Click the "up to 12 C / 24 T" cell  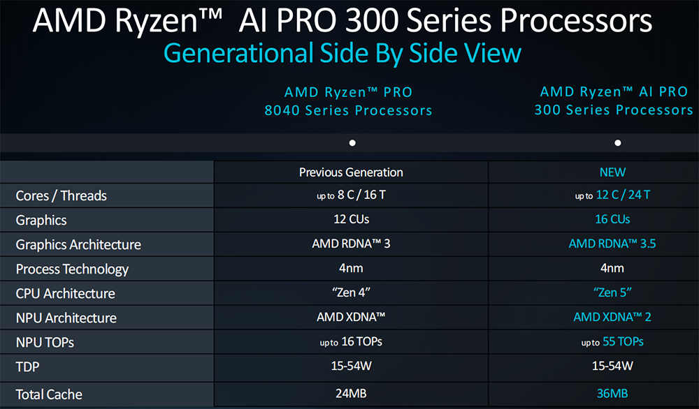click(612, 195)
